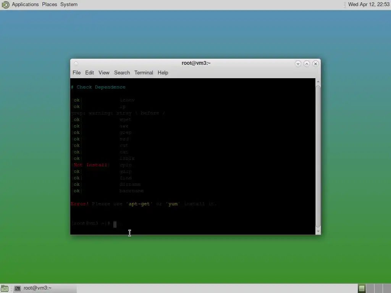
Task: Click the clock showing Wed Apr 12, 22:53
Action: [368, 5]
